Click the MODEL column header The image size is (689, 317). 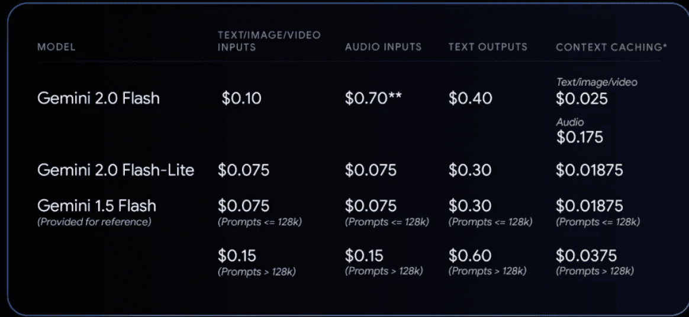click(56, 47)
